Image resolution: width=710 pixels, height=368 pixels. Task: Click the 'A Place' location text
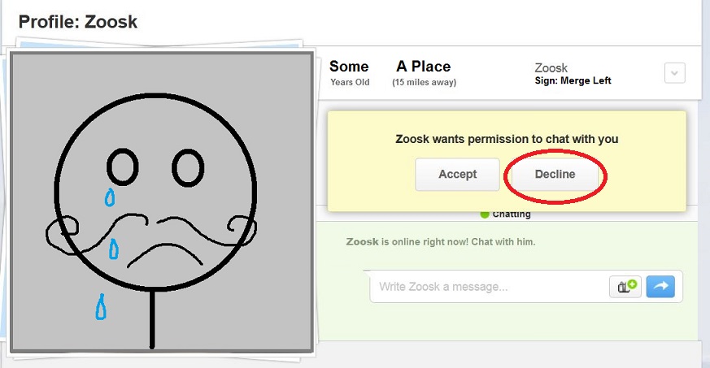(423, 67)
